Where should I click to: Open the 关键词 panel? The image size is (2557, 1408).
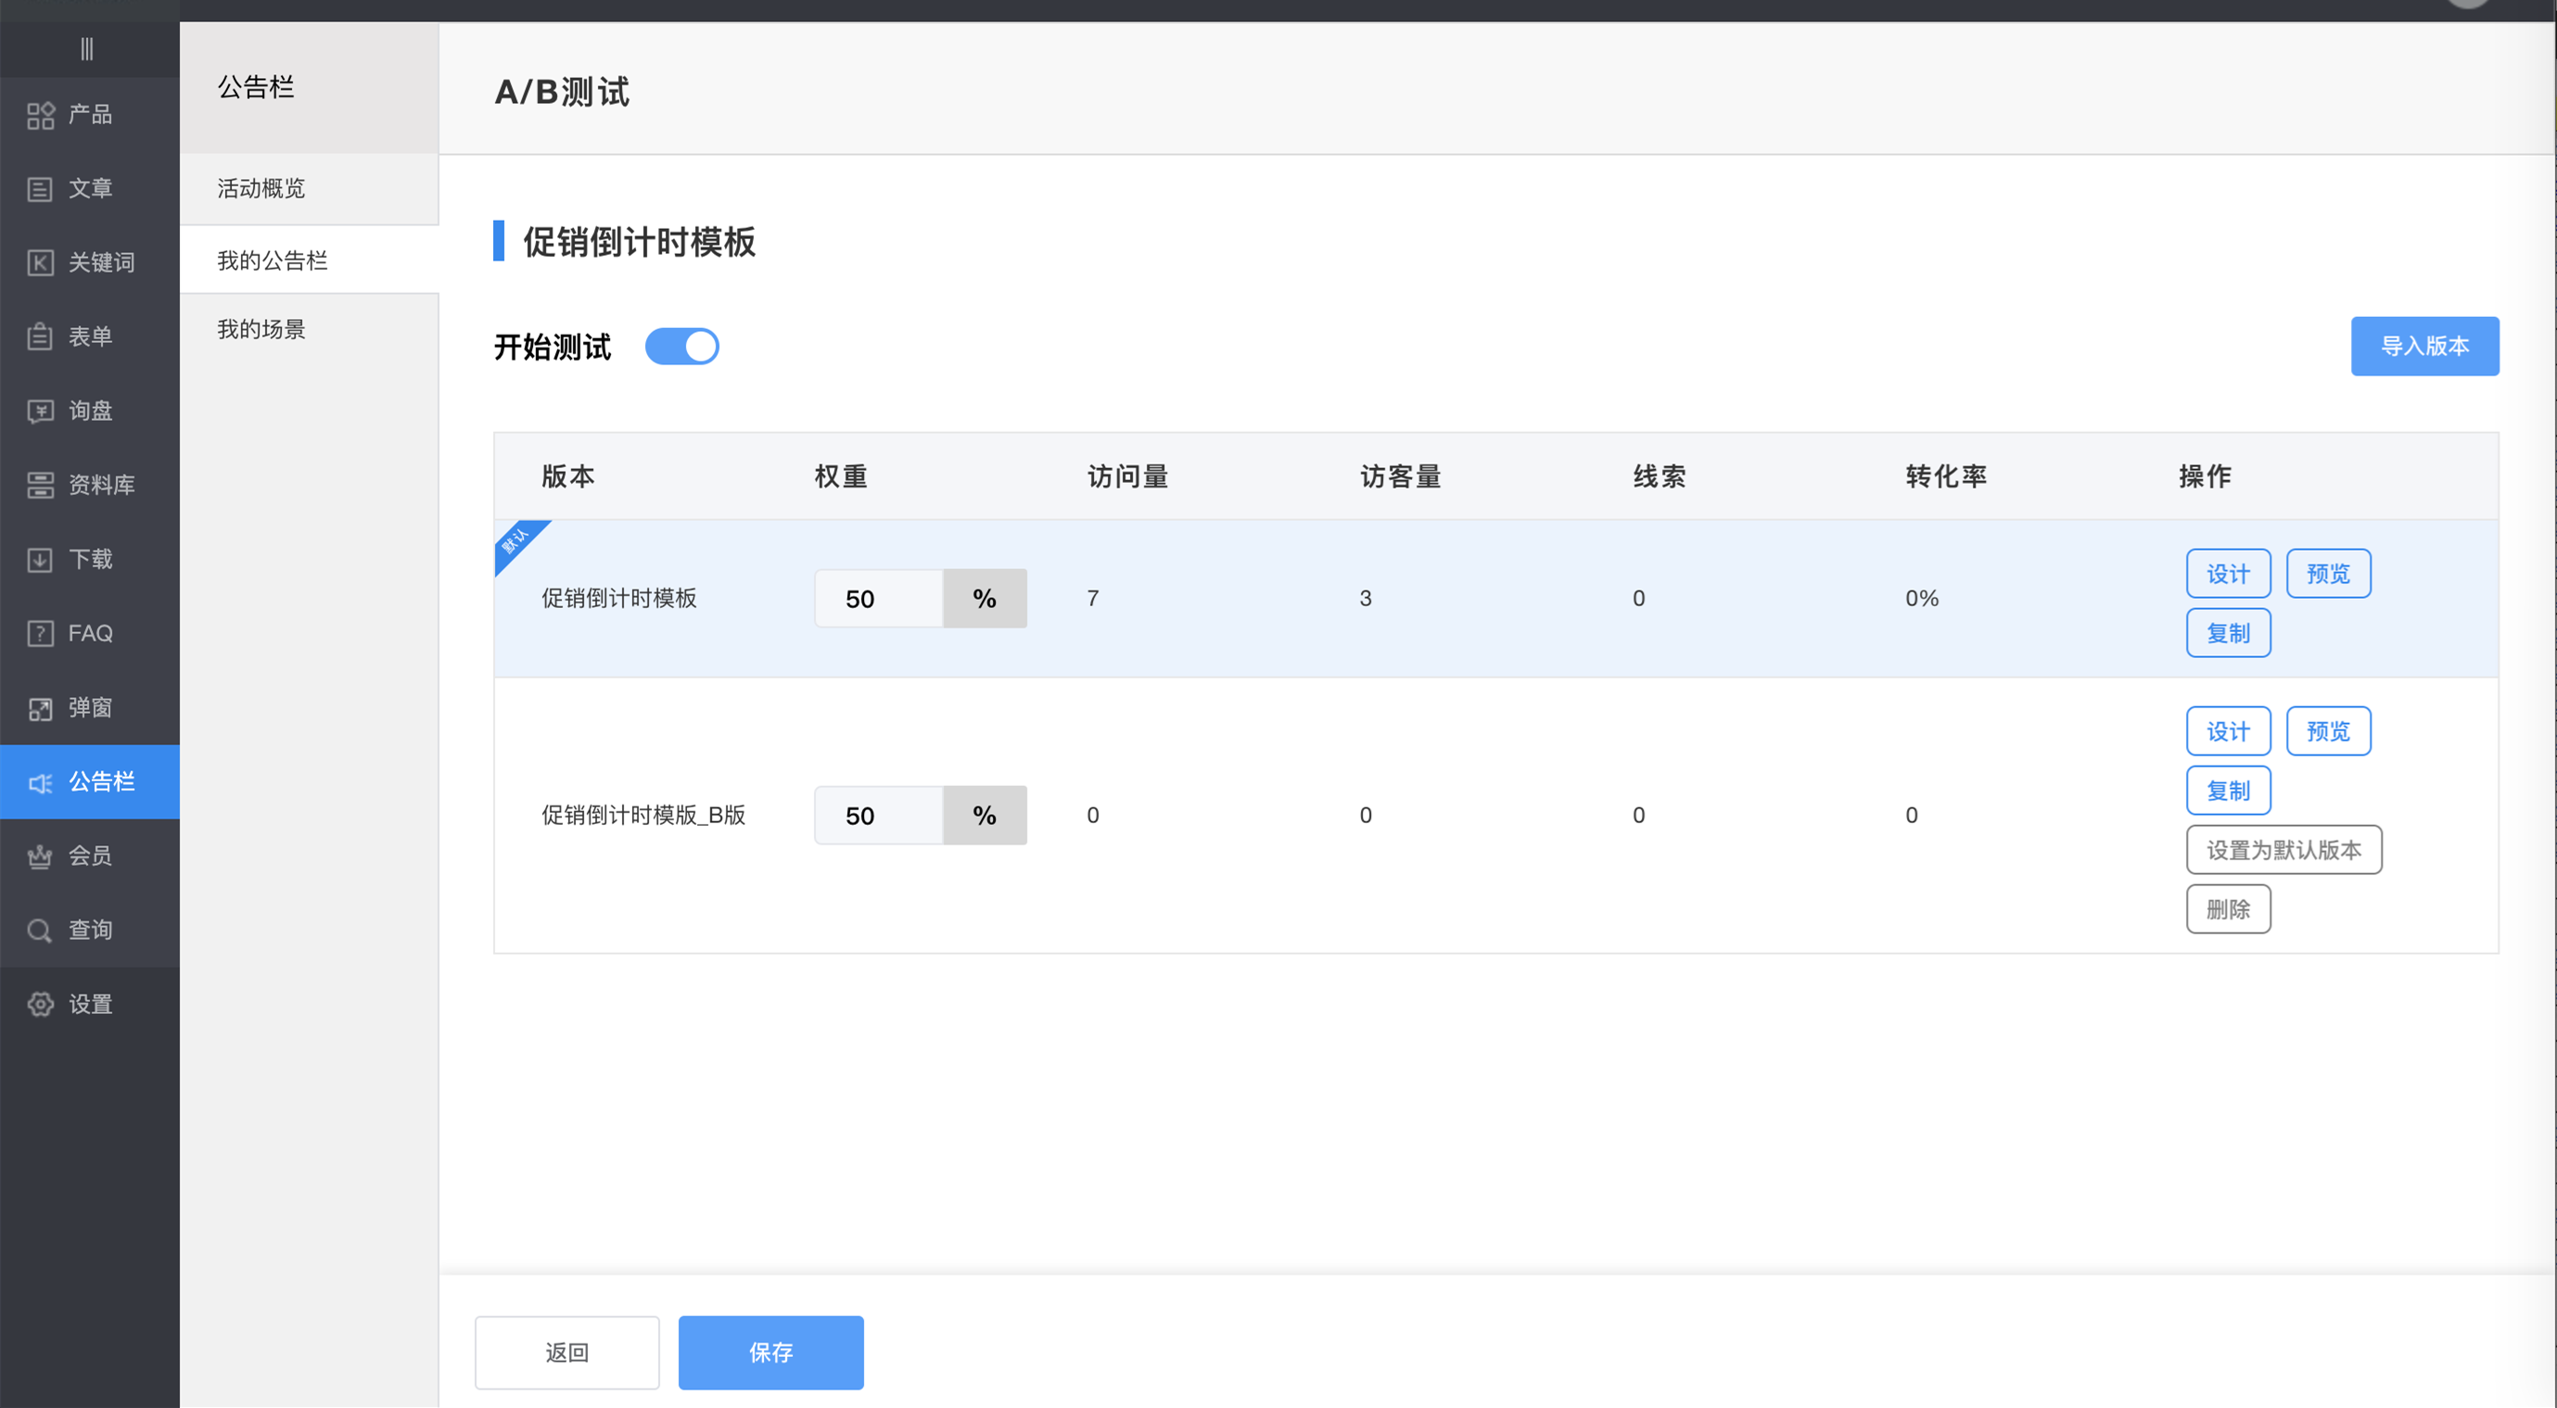(x=89, y=262)
